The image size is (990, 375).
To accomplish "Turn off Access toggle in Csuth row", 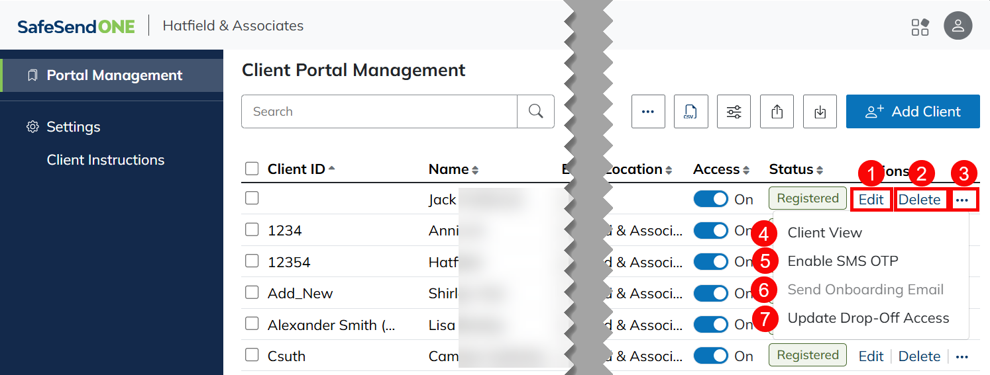I will tap(710, 356).
